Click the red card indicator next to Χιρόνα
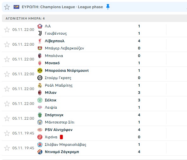Image resolution: width=187 pixels, height=160 pixels. (x=61, y=137)
